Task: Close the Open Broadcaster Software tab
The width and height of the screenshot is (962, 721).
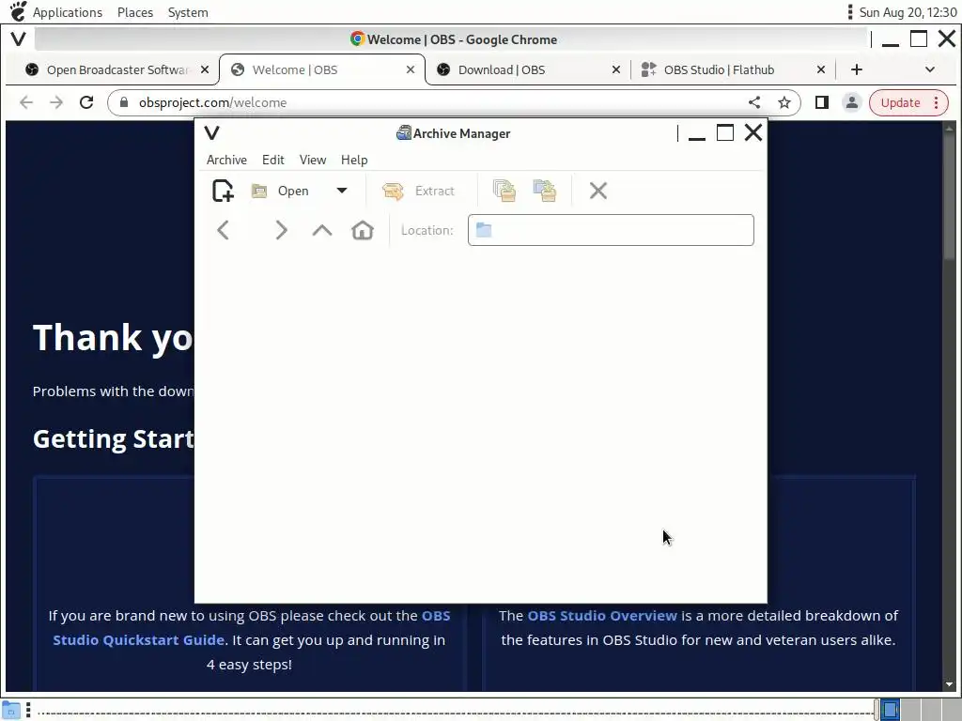Action: pyautogui.click(x=205, y=69)
